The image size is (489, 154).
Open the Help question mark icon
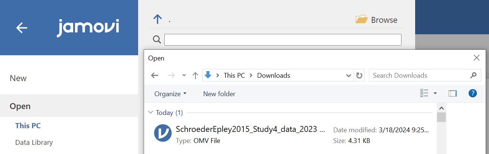click(472, 93)
